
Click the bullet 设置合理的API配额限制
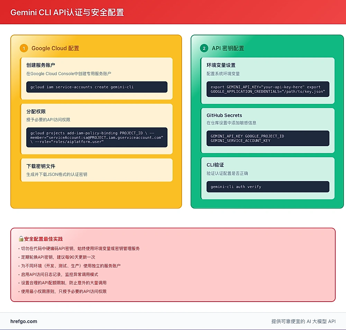pyautogui.click(x=62, y=283)
